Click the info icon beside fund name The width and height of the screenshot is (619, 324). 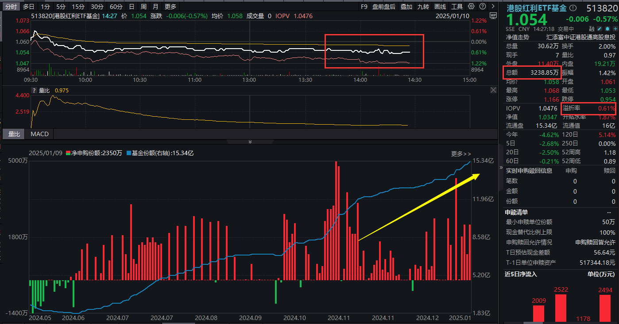[573, 8]
